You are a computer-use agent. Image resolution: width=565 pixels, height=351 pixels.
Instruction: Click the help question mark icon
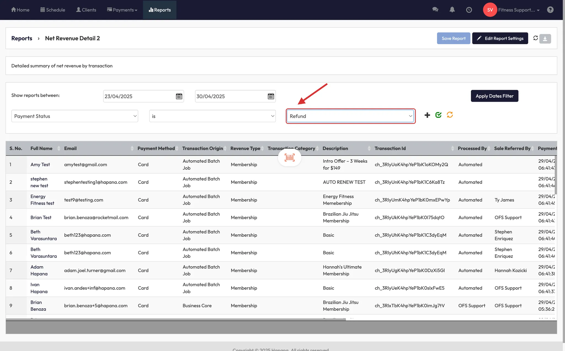pyautogui.click(x=550, y=10)
